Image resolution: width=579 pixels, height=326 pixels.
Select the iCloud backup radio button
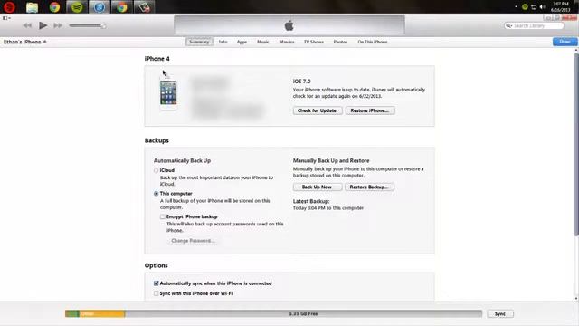click(157, 170)
